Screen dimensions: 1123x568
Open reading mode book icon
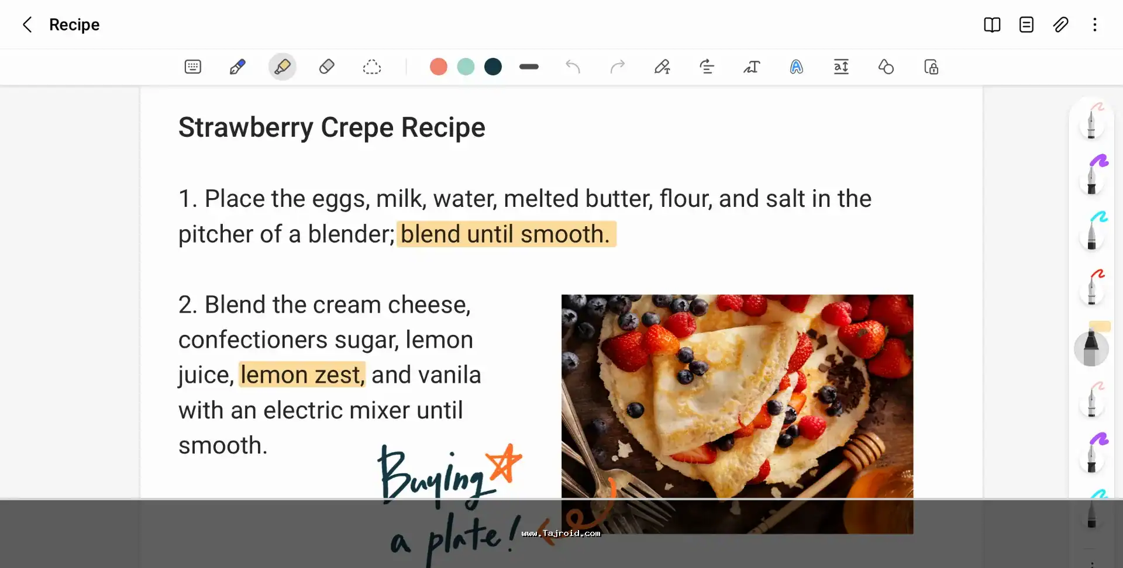point(992,25)
